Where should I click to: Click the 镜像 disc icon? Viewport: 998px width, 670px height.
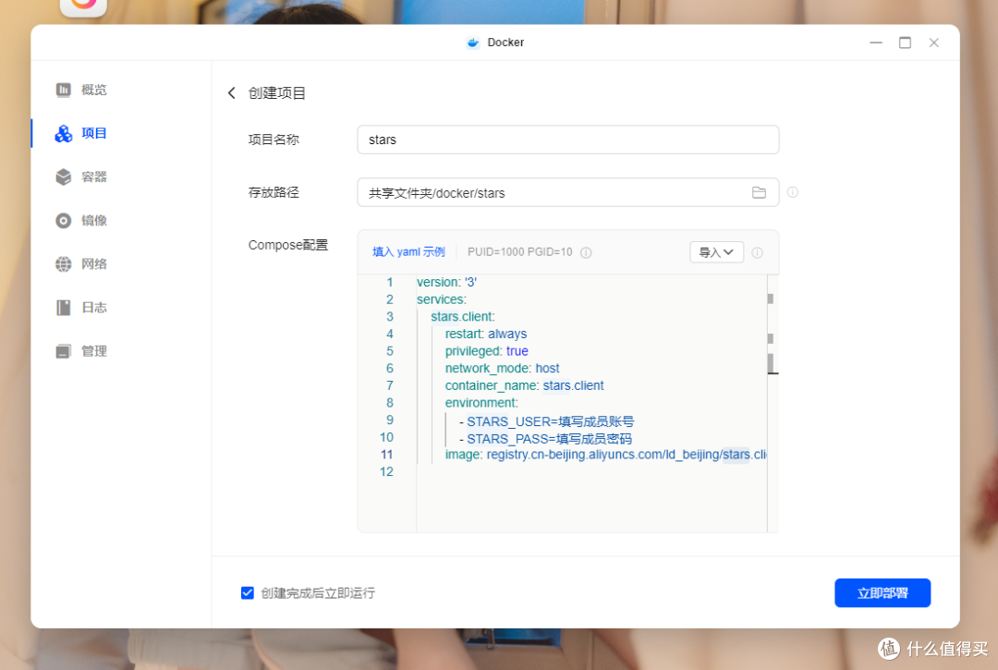coord(63,220)
